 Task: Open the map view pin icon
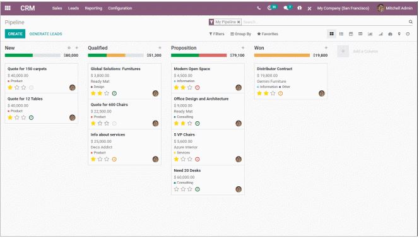point(399,34)
